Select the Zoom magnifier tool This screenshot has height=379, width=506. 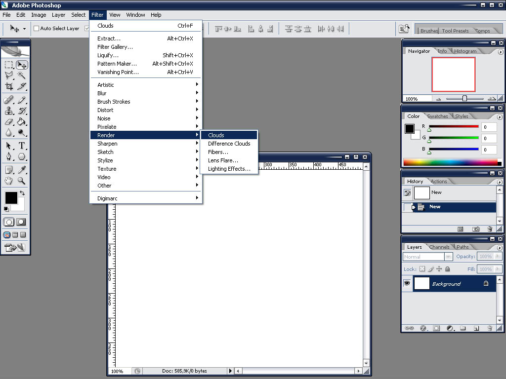(22, 181)
